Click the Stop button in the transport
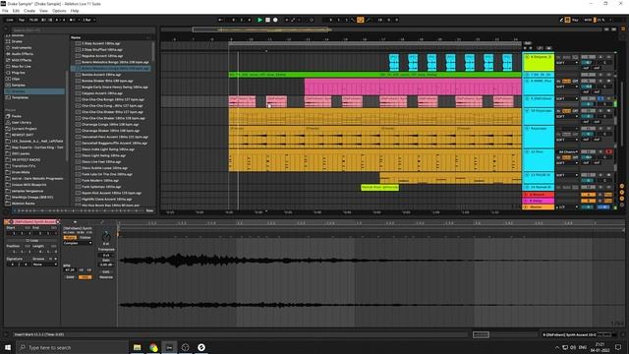Screen dimensions: 629x354 coord(267,20)
